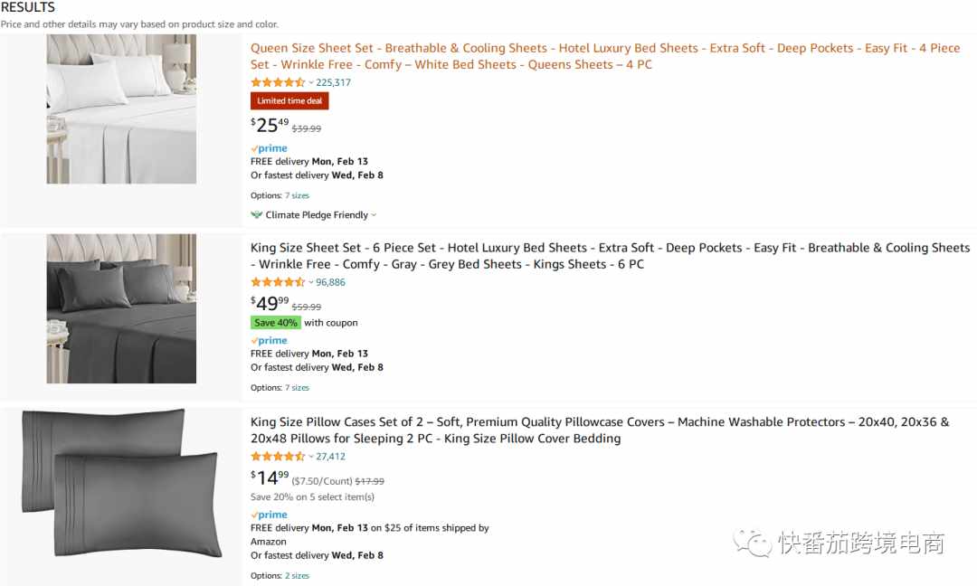The width and height of the screenshot is (977, 586).
Task: Open the star rating of the Queen Size Sheet Set
Action: [278, 82]
